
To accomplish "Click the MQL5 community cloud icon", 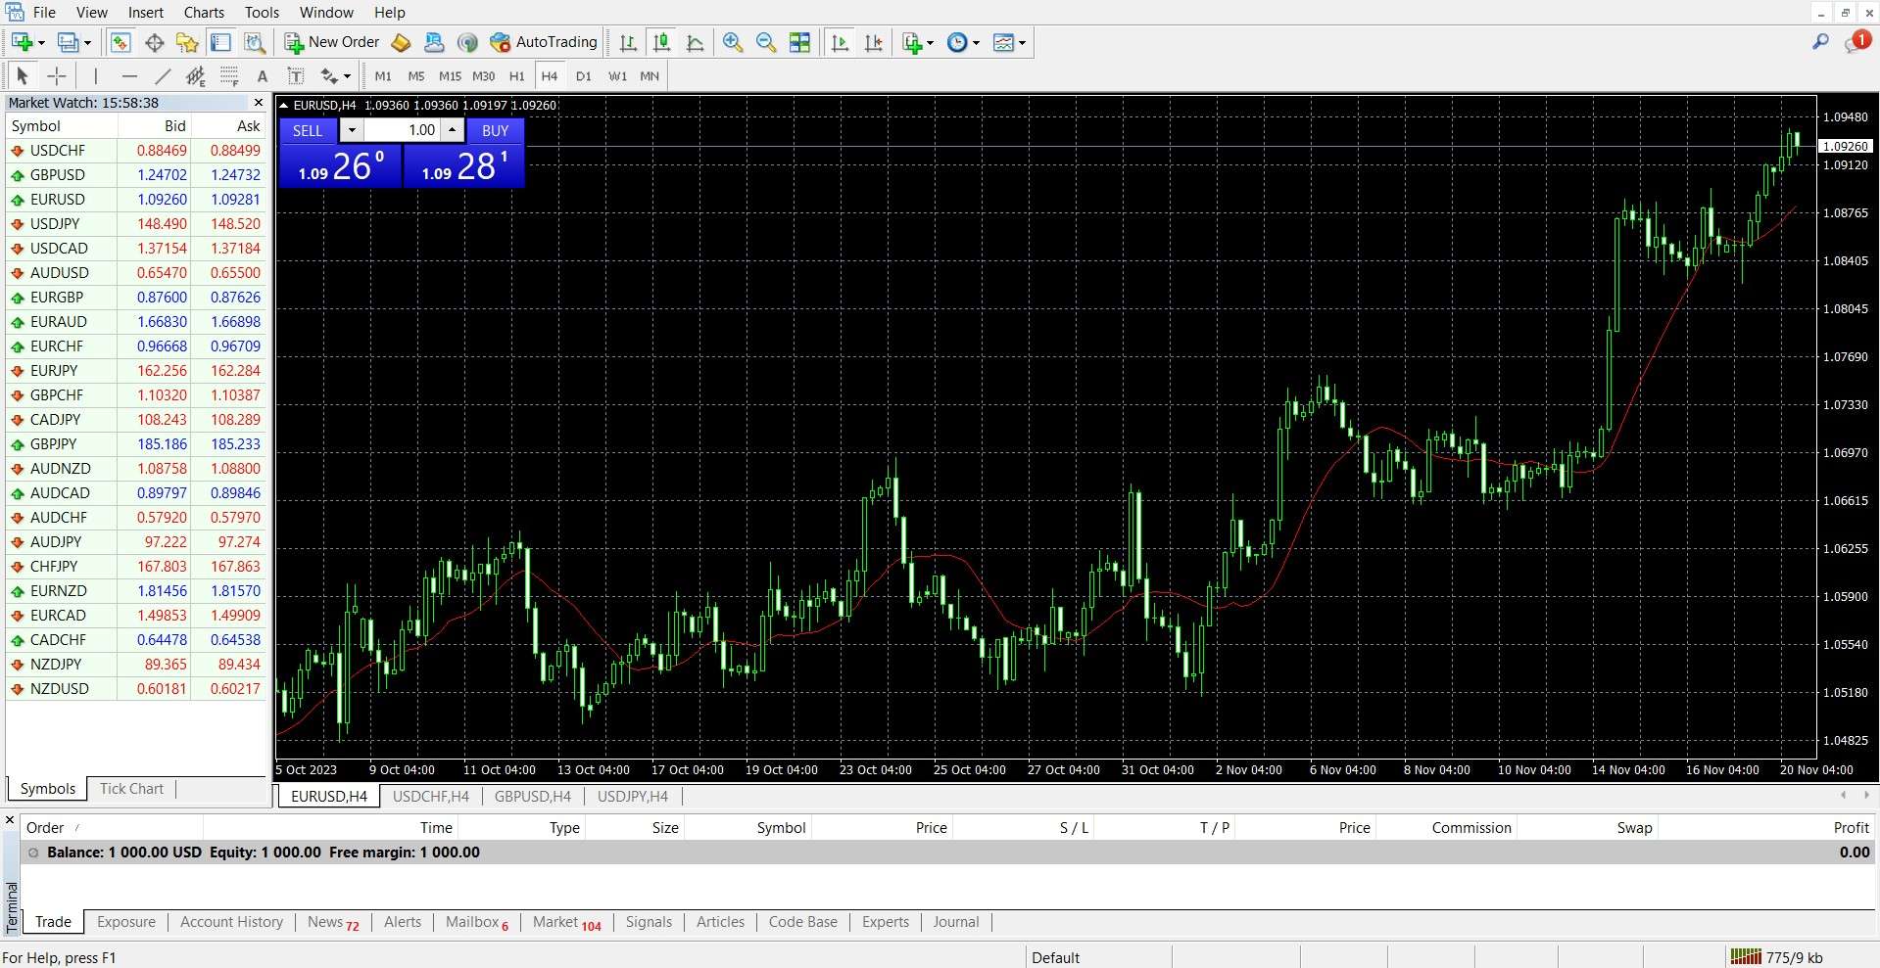I will [x=434, y=42].
